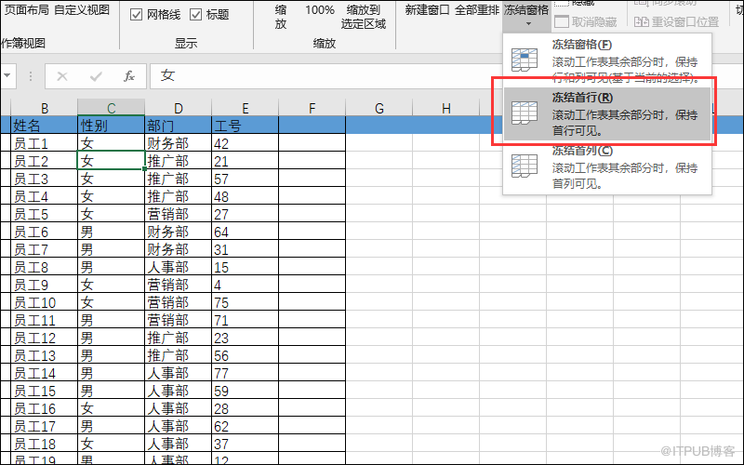The width and height of the screenshot is (744, 465).
Task: Click 取消隐藏 unhide window button
Action: (x=586, y=21)
